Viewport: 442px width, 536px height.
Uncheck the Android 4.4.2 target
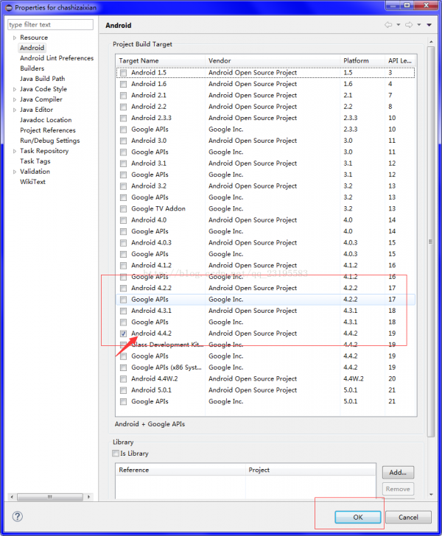(124, 334)
